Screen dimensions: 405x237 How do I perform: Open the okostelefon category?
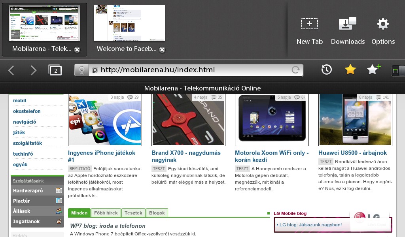tap(26, 111)
